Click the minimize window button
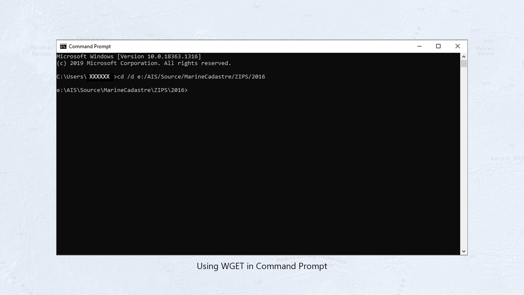The height and width of the screenshot is (295, 524). (x=419, y=46)
